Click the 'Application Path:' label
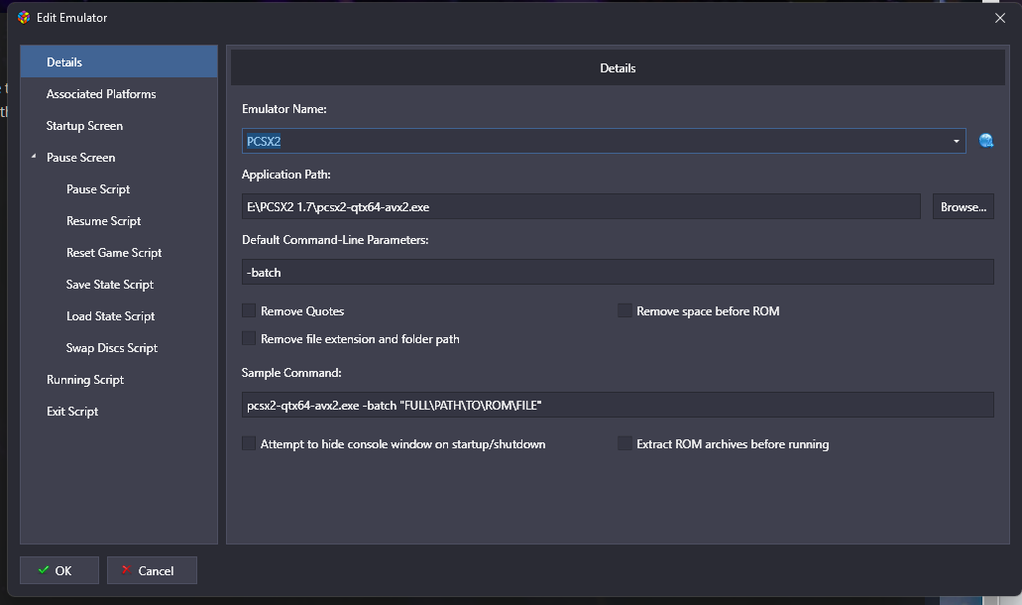 (x=286, y=175)
